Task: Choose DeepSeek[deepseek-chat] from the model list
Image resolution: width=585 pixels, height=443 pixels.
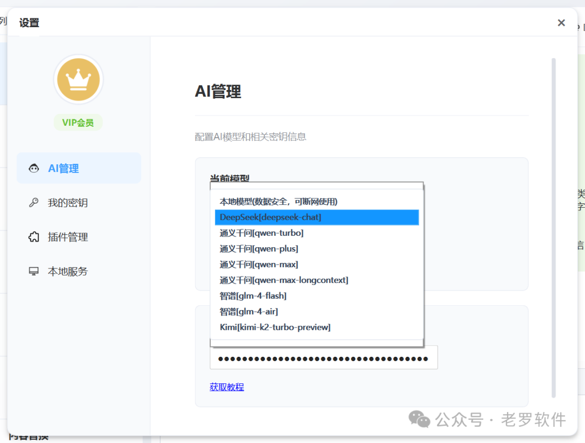Action: pyautogui.click(x=317, y=217)
